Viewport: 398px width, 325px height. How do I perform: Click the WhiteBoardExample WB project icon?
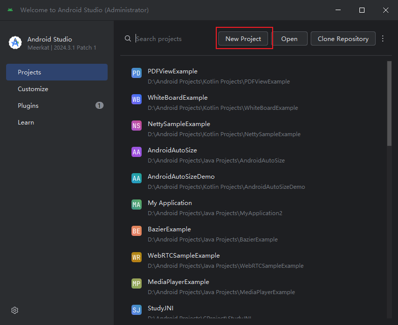click(136, 100)
